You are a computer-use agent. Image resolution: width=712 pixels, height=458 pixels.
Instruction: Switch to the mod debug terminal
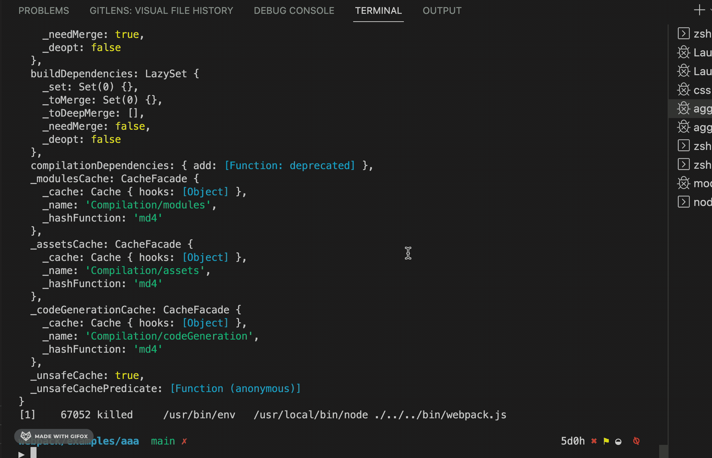694,183
